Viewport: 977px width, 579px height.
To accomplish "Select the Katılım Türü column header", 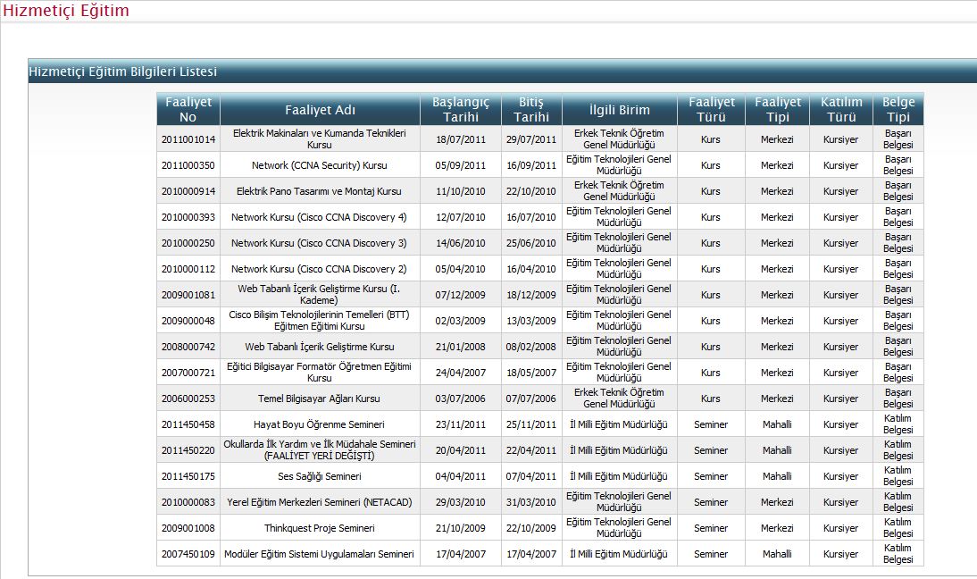I will 840,109.
